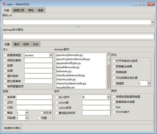Click the tamper list scroll-down arrow
157x134 pixels.
click(109, 87)
